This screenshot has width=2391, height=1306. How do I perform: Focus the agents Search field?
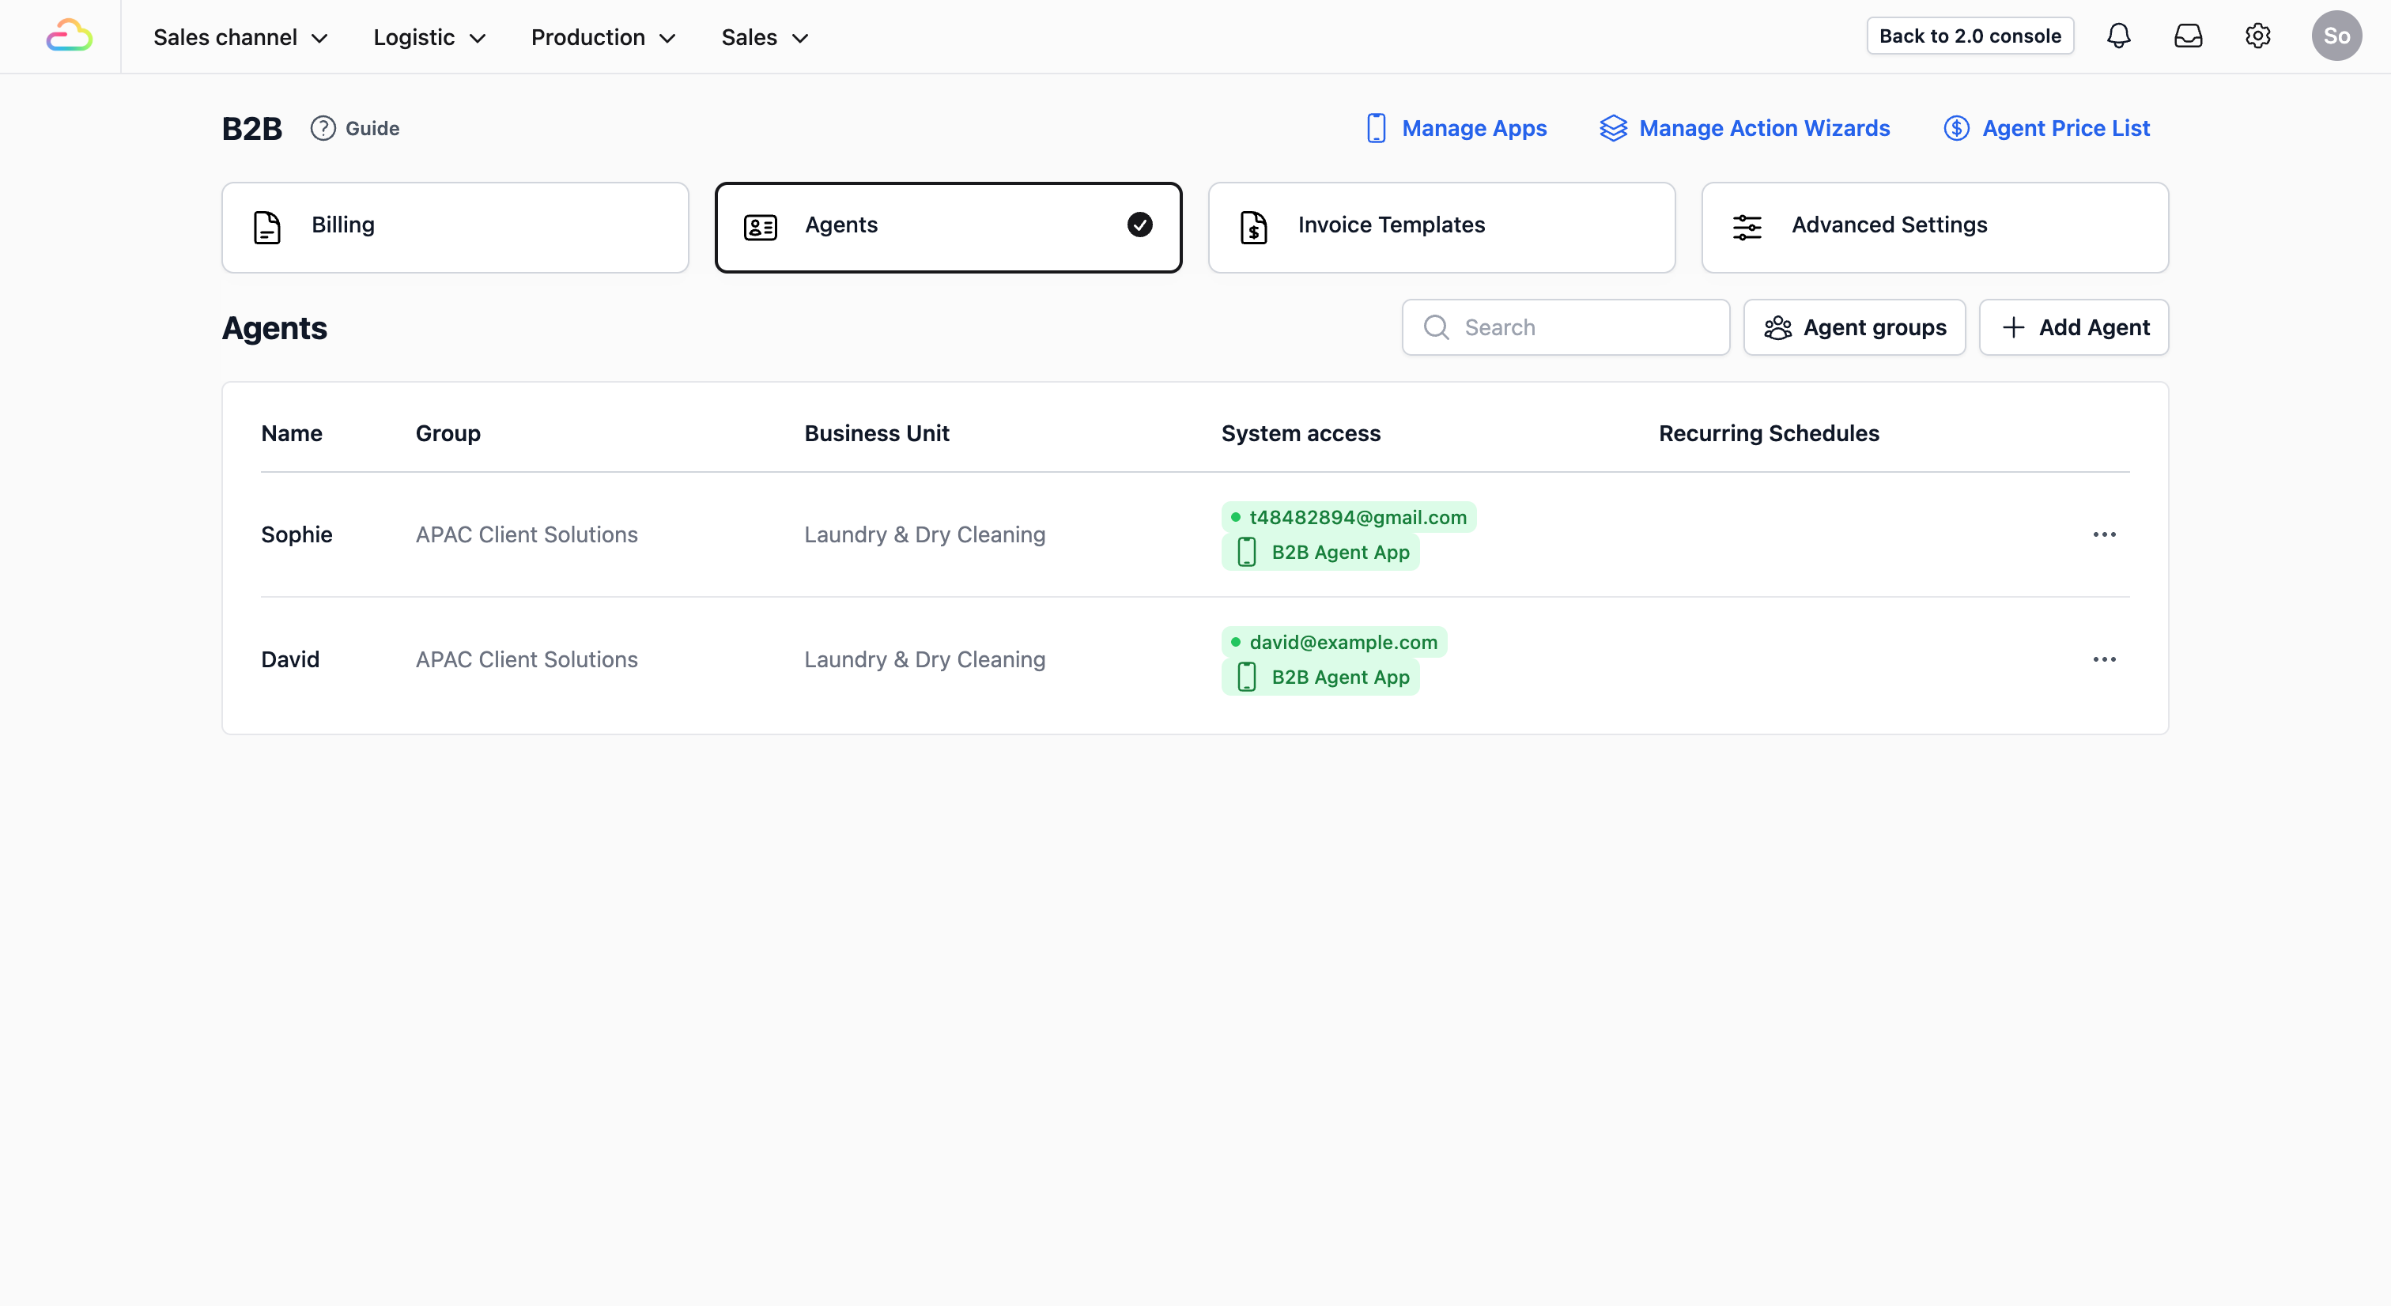[x=1578, y=326]
